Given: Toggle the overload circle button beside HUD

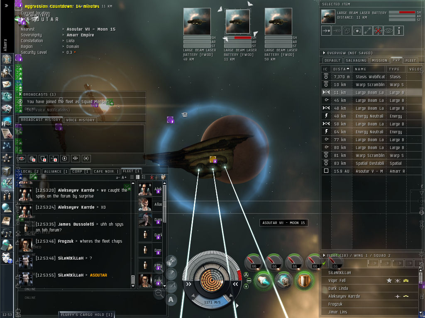Looking at the screenshot, I should point(246,275).
